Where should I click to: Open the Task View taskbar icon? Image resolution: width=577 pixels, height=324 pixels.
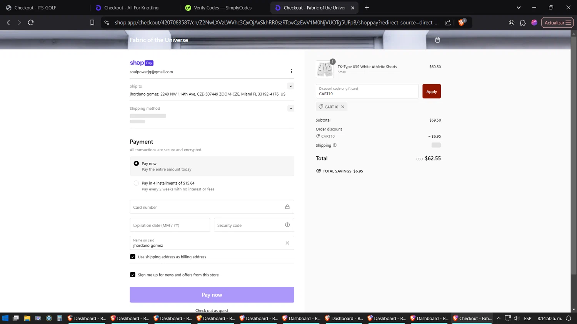point(16,318)
